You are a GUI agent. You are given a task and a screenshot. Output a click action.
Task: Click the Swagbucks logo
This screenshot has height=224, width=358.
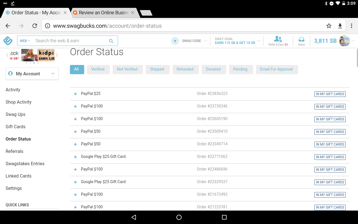(8, 41)
